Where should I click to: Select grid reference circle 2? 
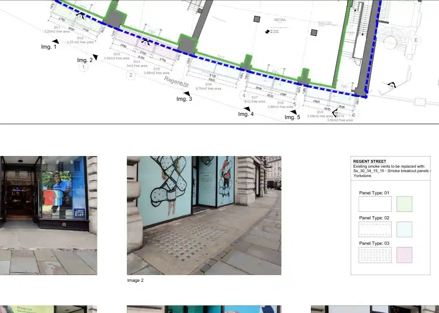tap(131, 75)
